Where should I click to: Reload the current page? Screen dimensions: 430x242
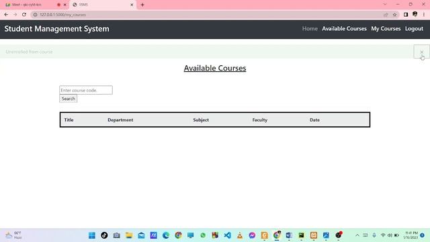tap(24, 15)
